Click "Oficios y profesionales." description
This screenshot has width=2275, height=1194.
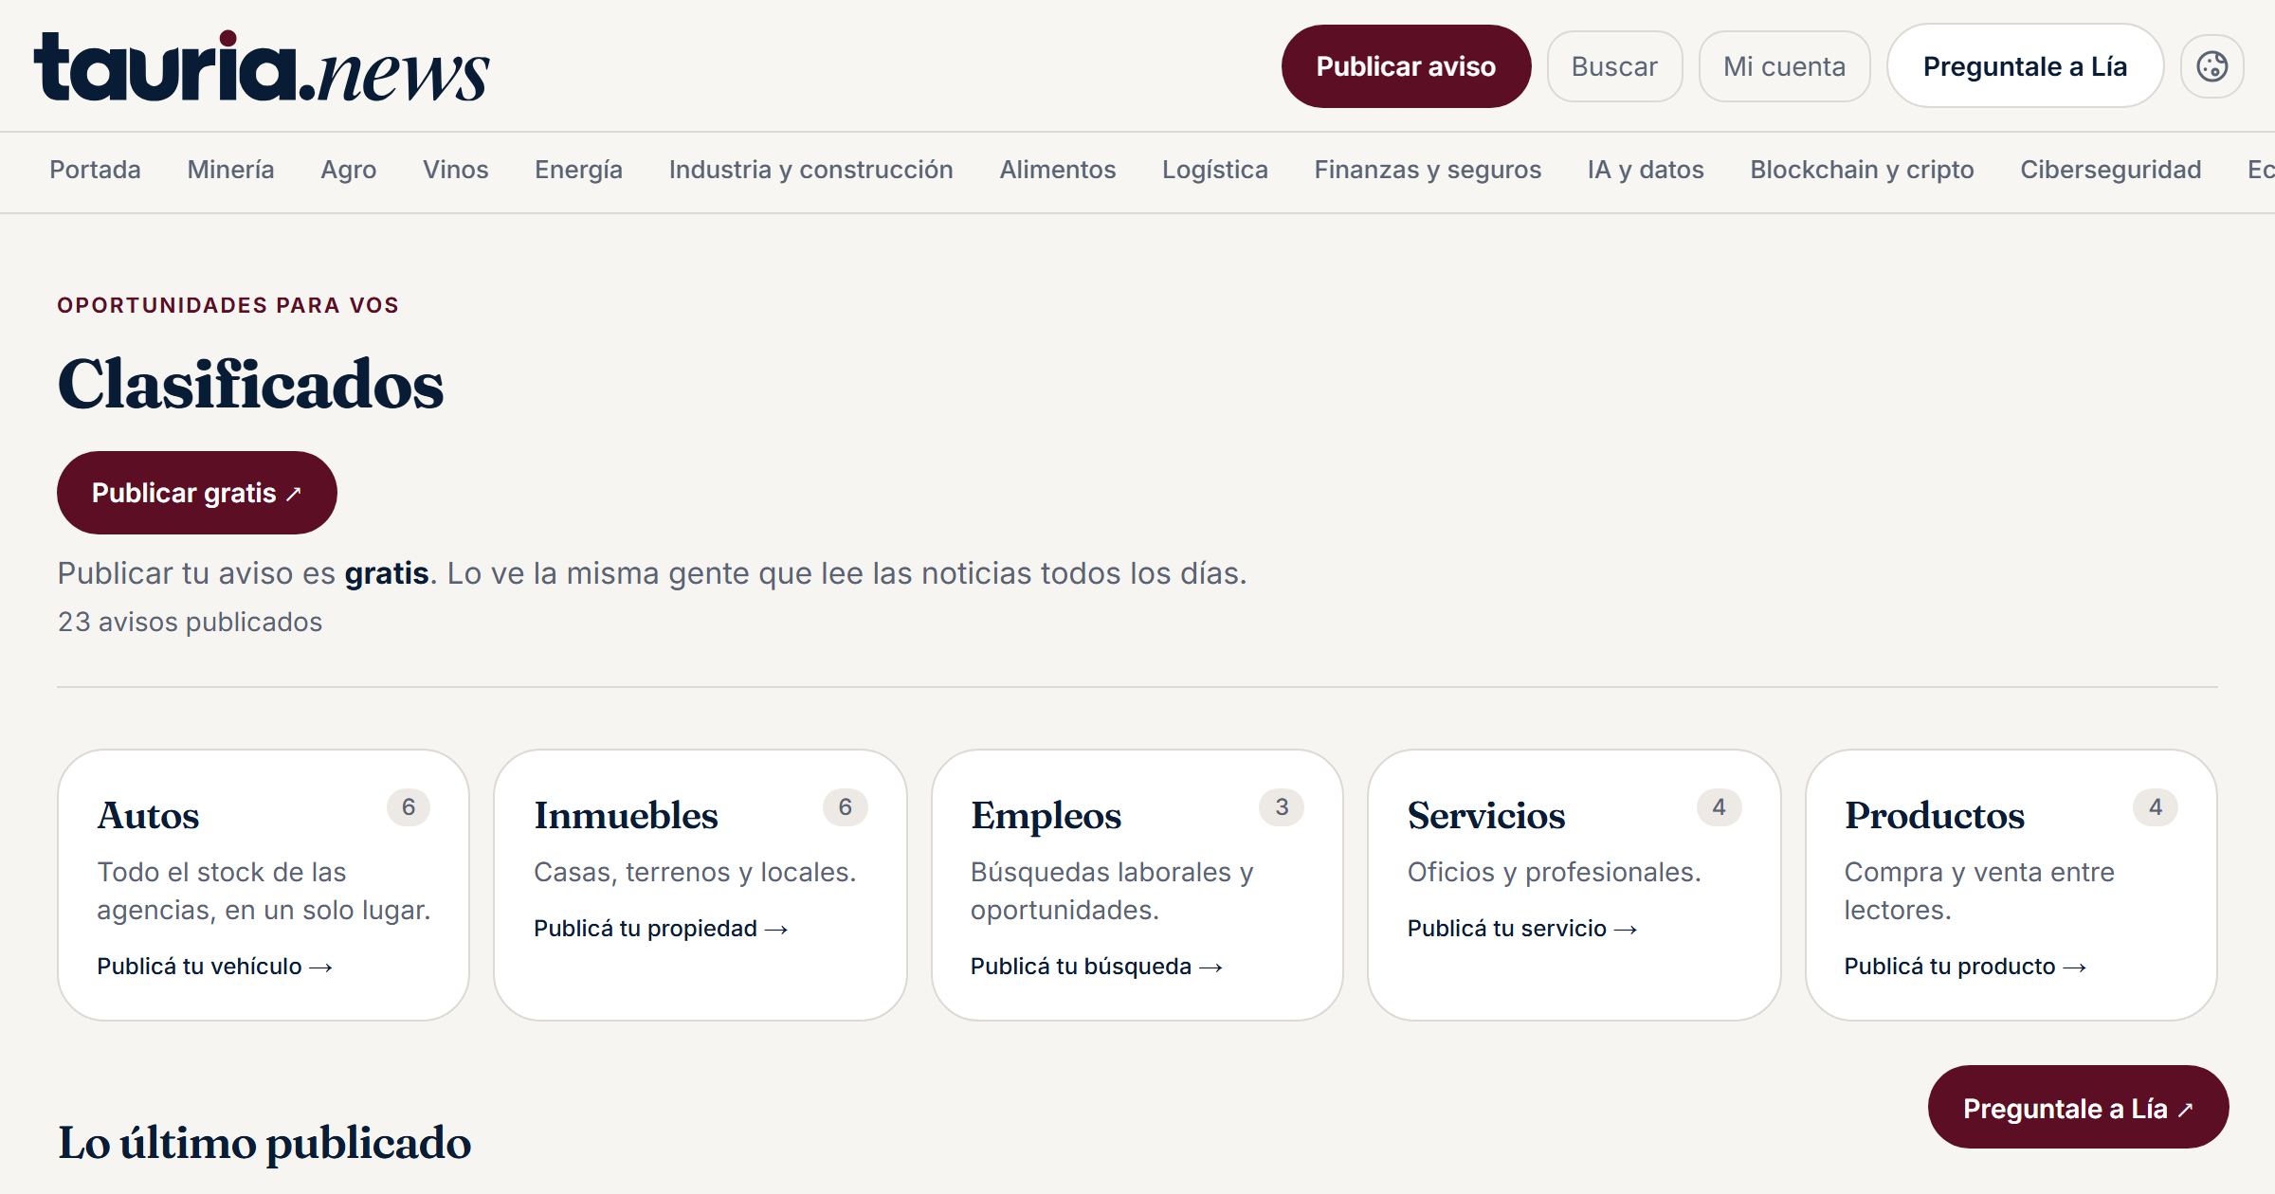point(1555,872)
